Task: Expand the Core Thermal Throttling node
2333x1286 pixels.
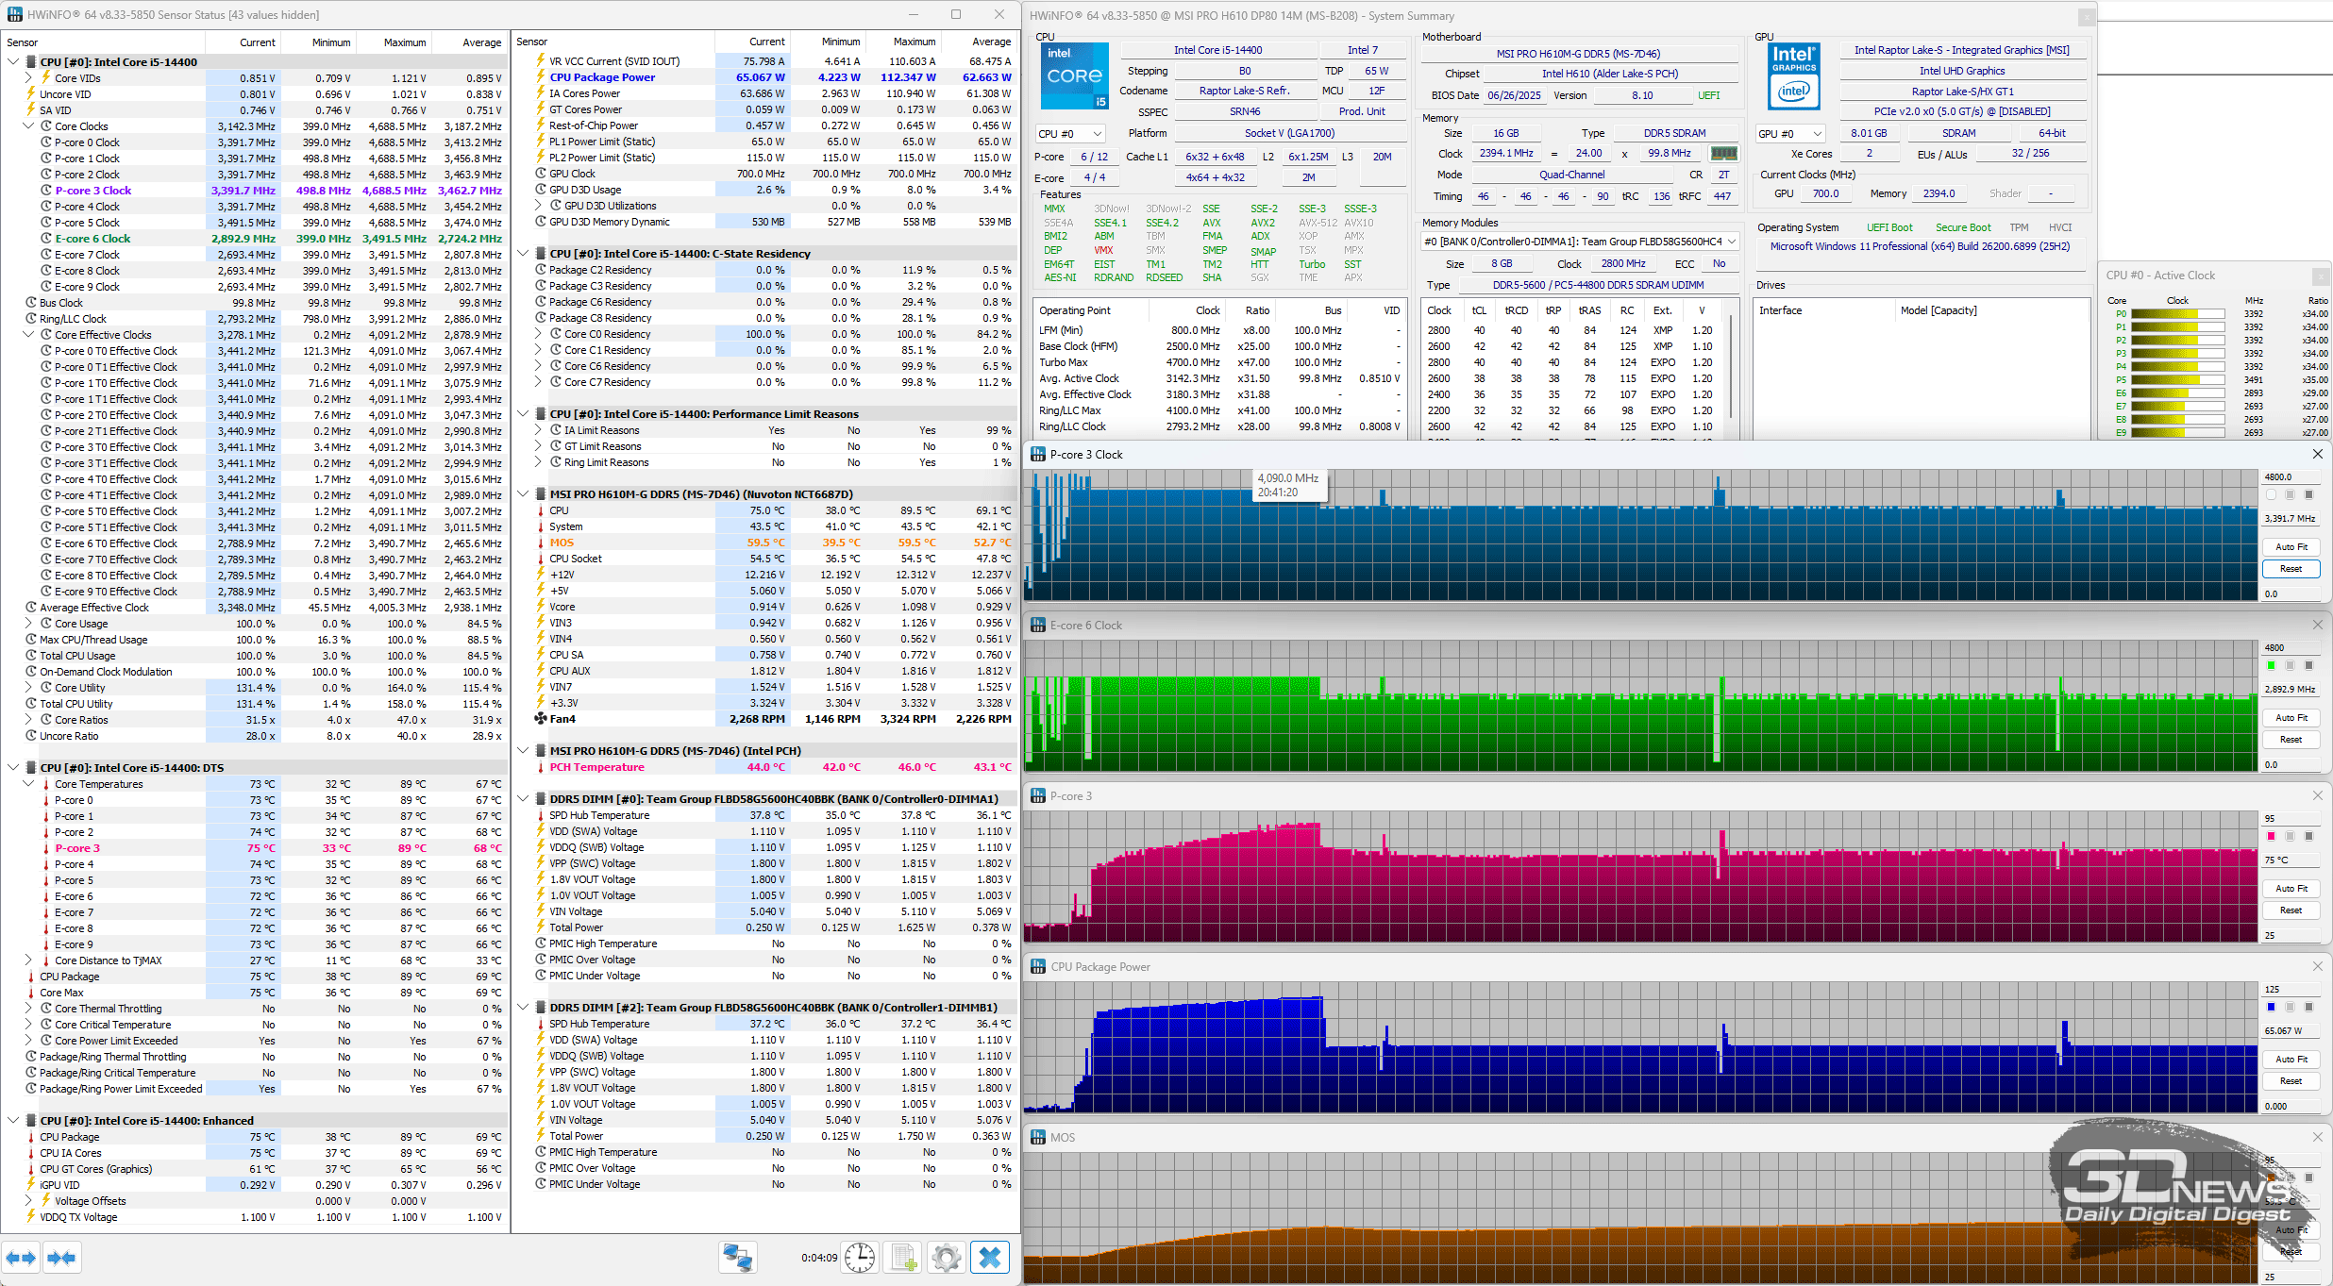Action: click(29, 1009)
